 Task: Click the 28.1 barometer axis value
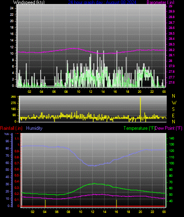(x=172, y=55)
